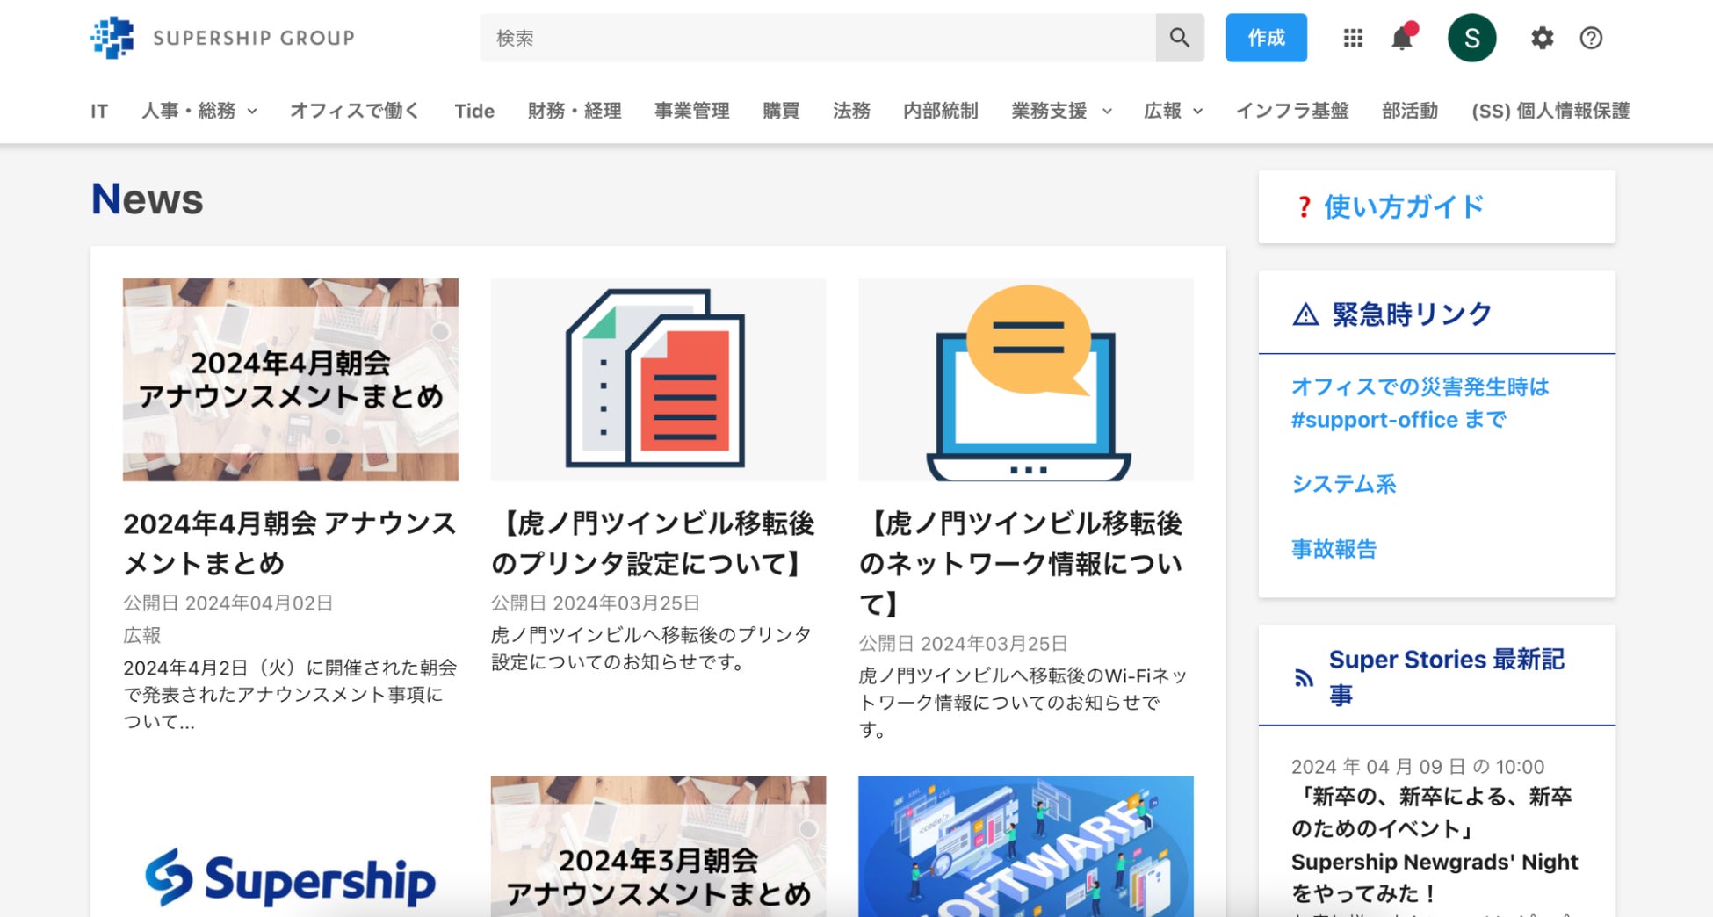1713x917 pixels.
Task: Open the 2024年4月朝会 thumbnail image
Action: (291, 380)
